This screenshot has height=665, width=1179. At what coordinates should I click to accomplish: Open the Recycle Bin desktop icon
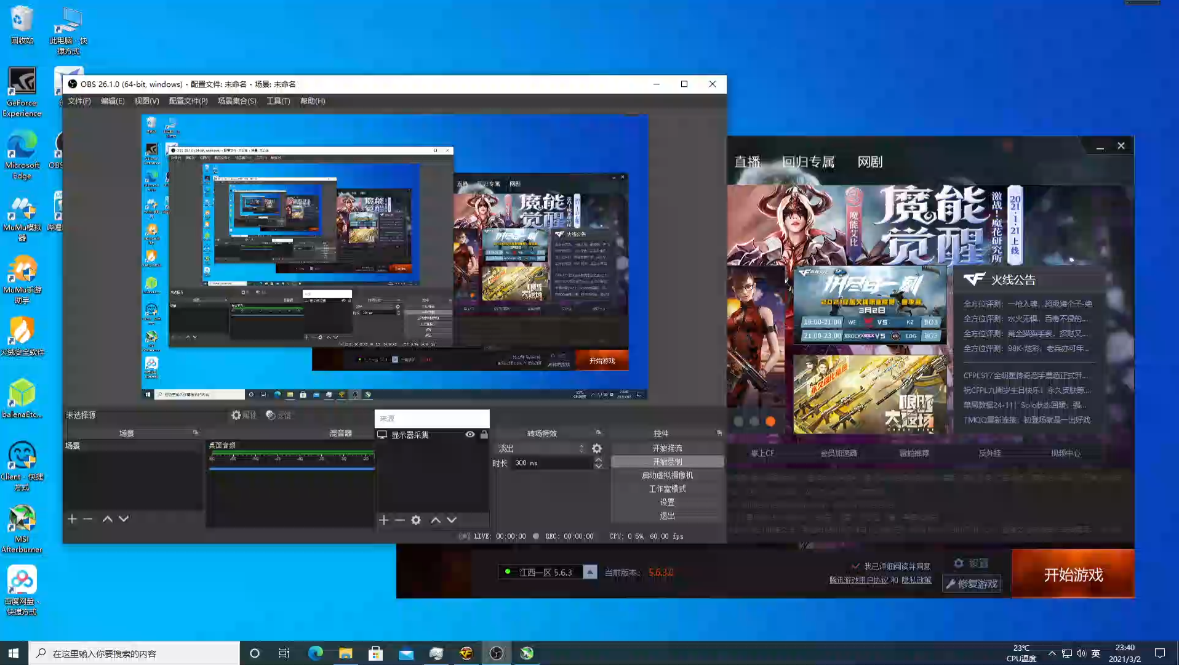coord(22,25)
